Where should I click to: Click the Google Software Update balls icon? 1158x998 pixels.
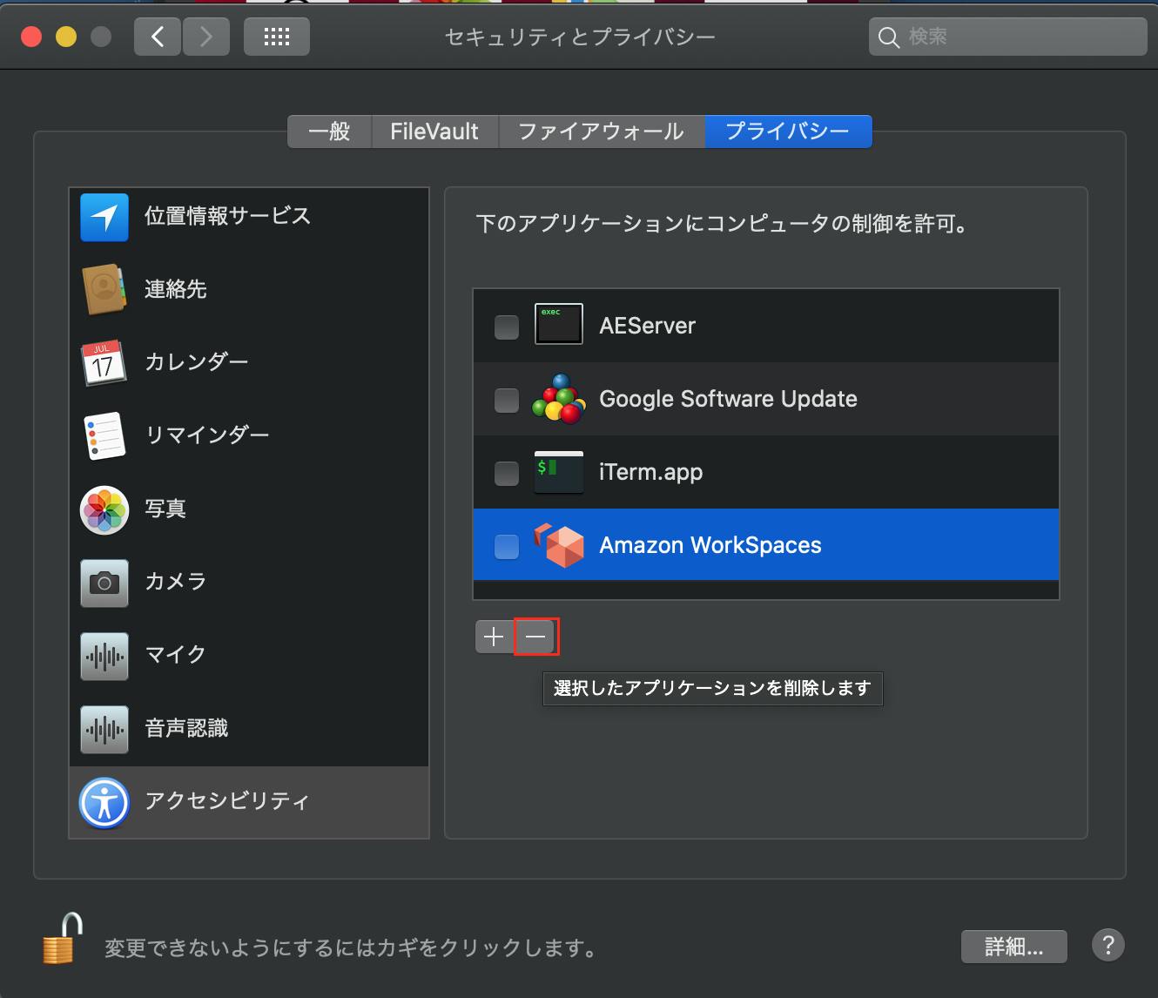(x=558, y=399)
